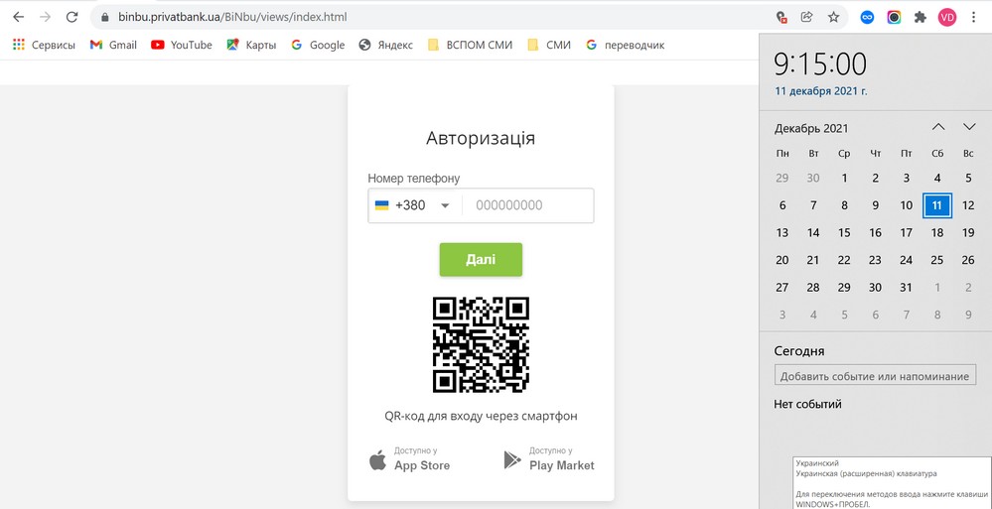Click the share page icon in the address bar
Image resolution: width=992 pixels, height=509 pixels.
point(807,17)
